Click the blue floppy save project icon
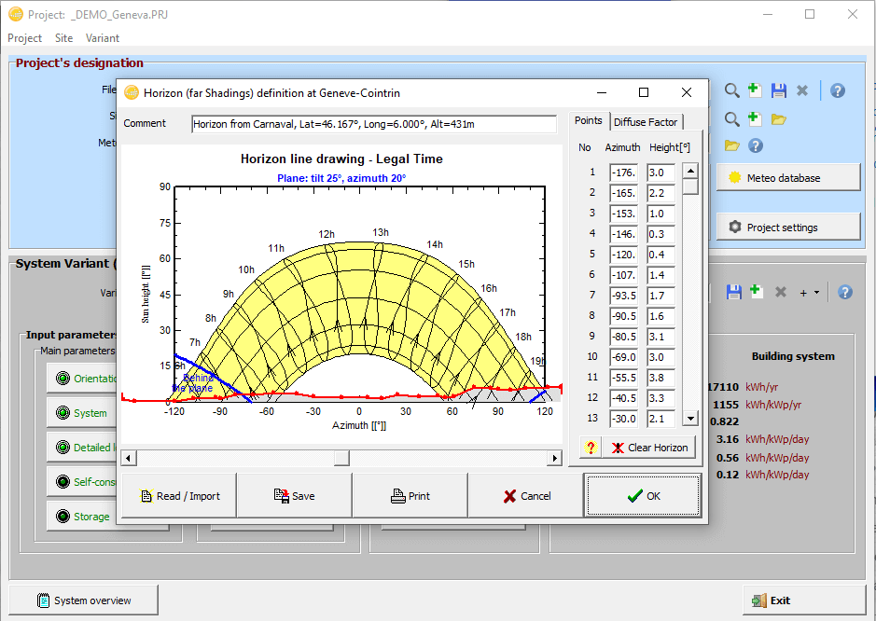Screen dimensions: 876x621 (779, 90)
